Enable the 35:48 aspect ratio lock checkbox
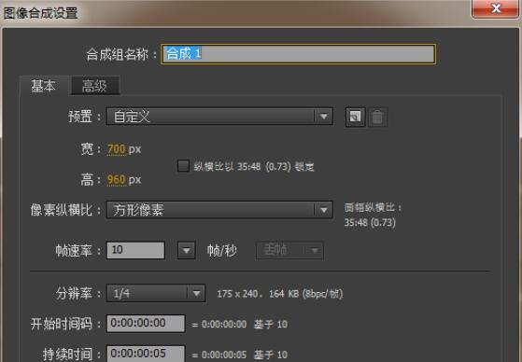 183,166
